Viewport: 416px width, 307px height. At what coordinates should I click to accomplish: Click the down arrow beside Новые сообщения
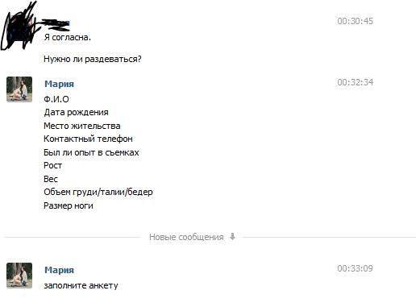click(x=232, y=237)
